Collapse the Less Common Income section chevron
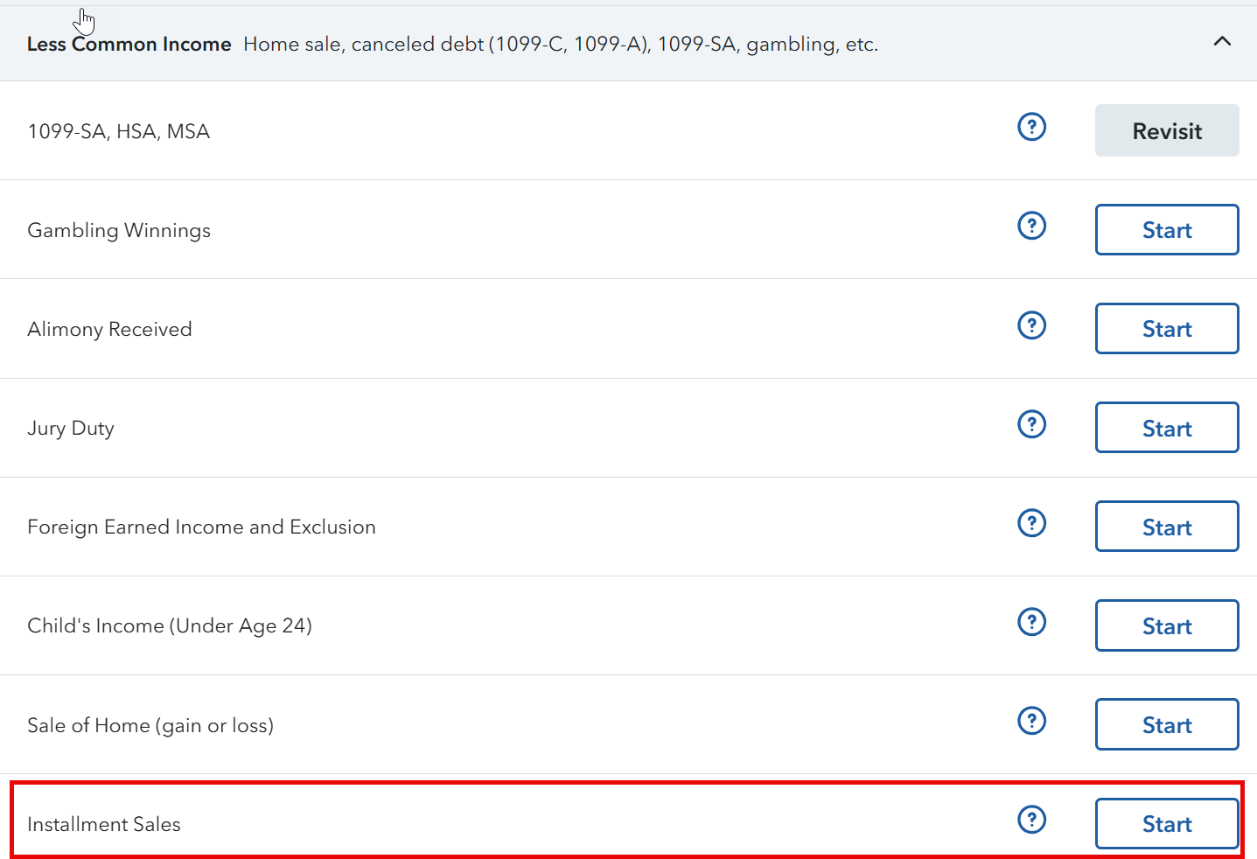1257x859 pixels. [x=1222, y=42]
